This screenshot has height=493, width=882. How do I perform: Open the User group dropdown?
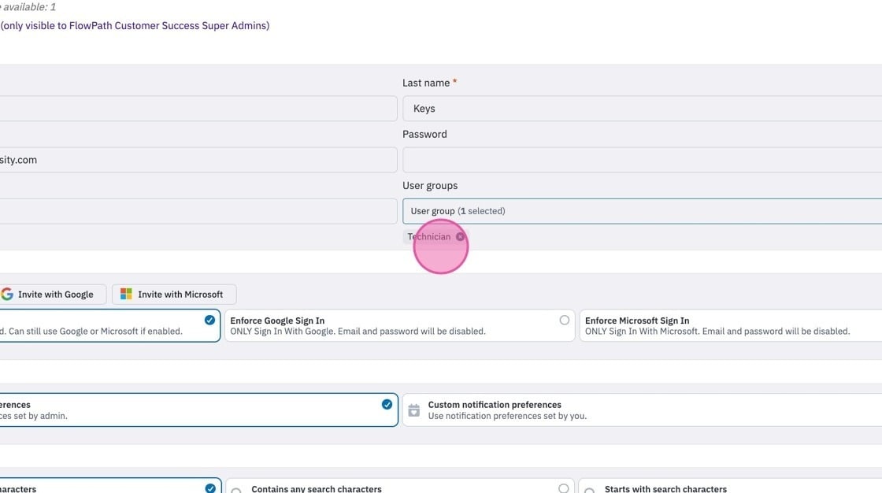(642, 211)
